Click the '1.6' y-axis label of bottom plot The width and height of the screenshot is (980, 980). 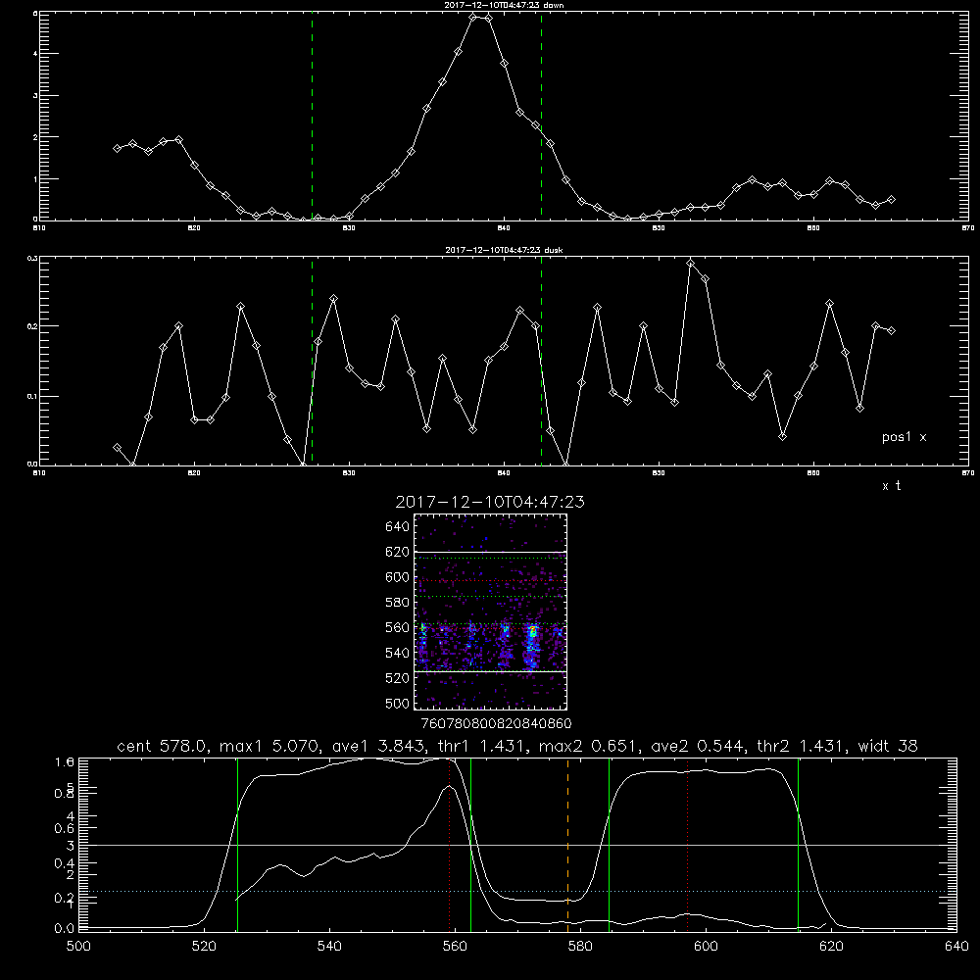(x=65, y=762)
